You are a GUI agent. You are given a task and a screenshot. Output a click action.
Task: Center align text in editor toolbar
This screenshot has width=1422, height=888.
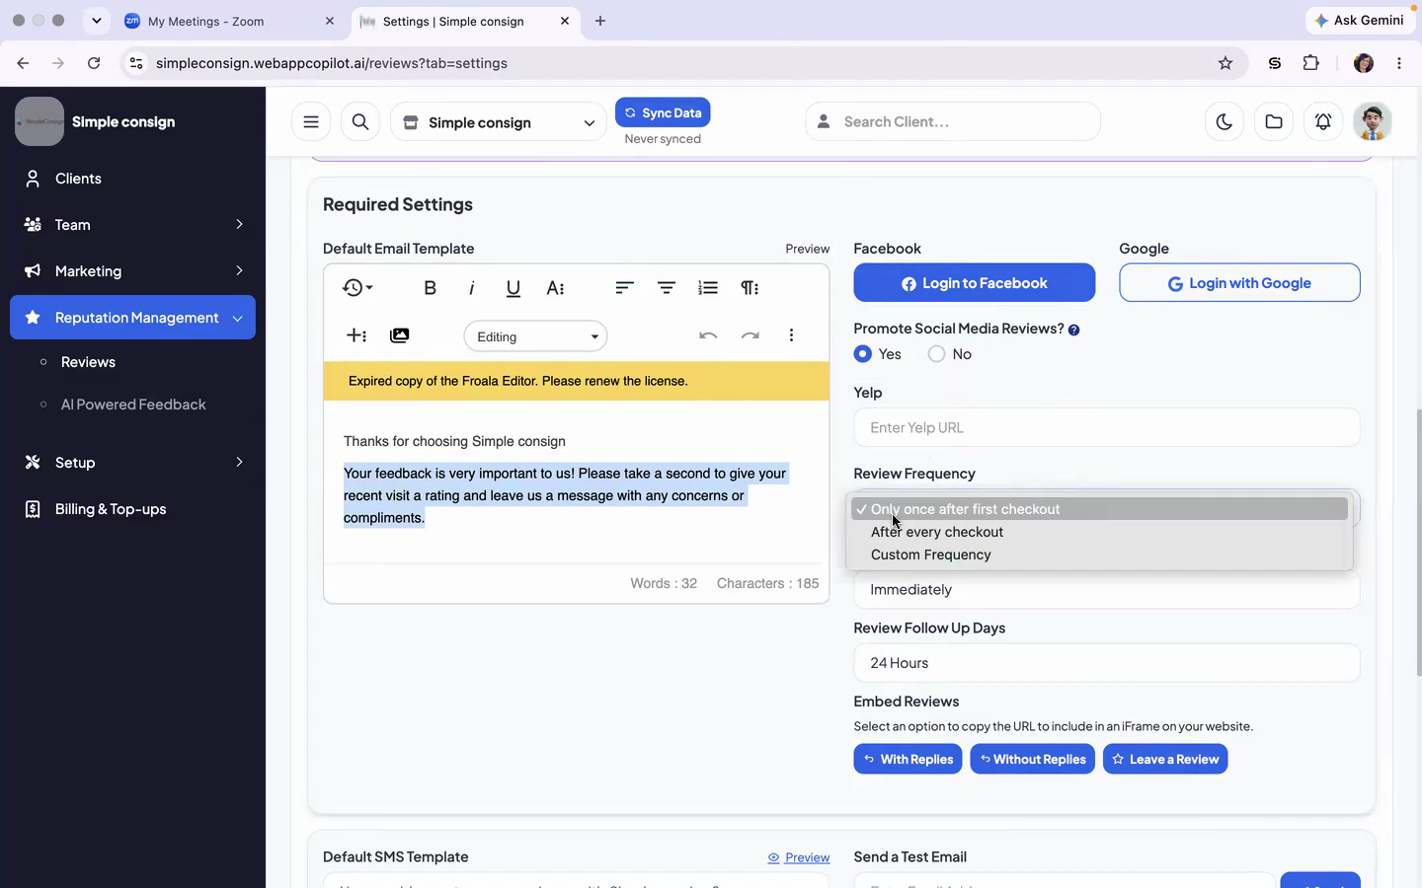tap(667, 288)
